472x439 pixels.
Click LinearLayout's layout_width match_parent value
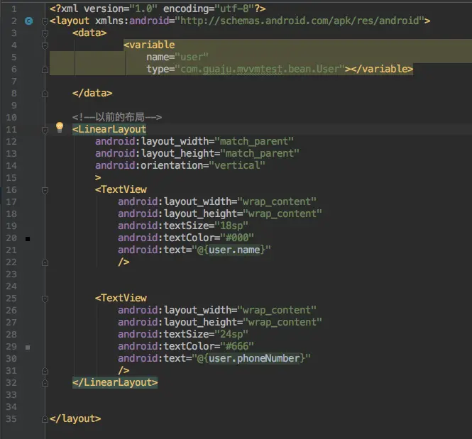[x=254, y=141]
